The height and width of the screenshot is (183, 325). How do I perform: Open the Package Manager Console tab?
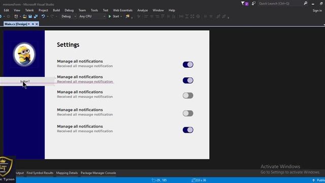click(x=98, y=173)
